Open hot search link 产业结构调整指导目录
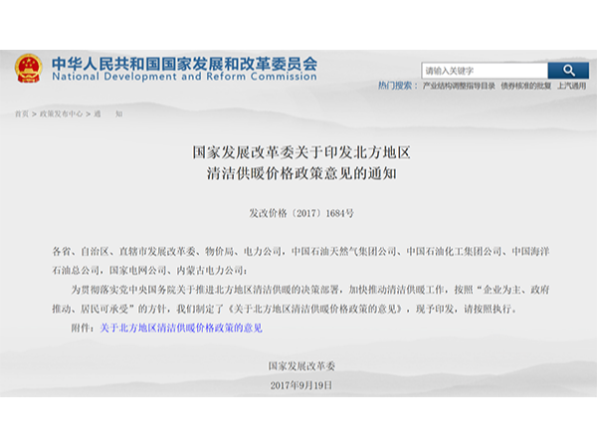This screenshot has height=448, width=597. pyautogui.click(x=459, y=87)
